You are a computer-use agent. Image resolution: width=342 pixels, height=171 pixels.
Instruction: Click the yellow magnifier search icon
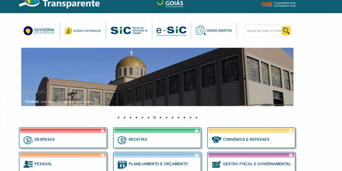pyautogui.click(x=286, y=31)
